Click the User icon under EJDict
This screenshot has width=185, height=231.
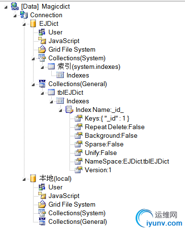coord(42,32)
